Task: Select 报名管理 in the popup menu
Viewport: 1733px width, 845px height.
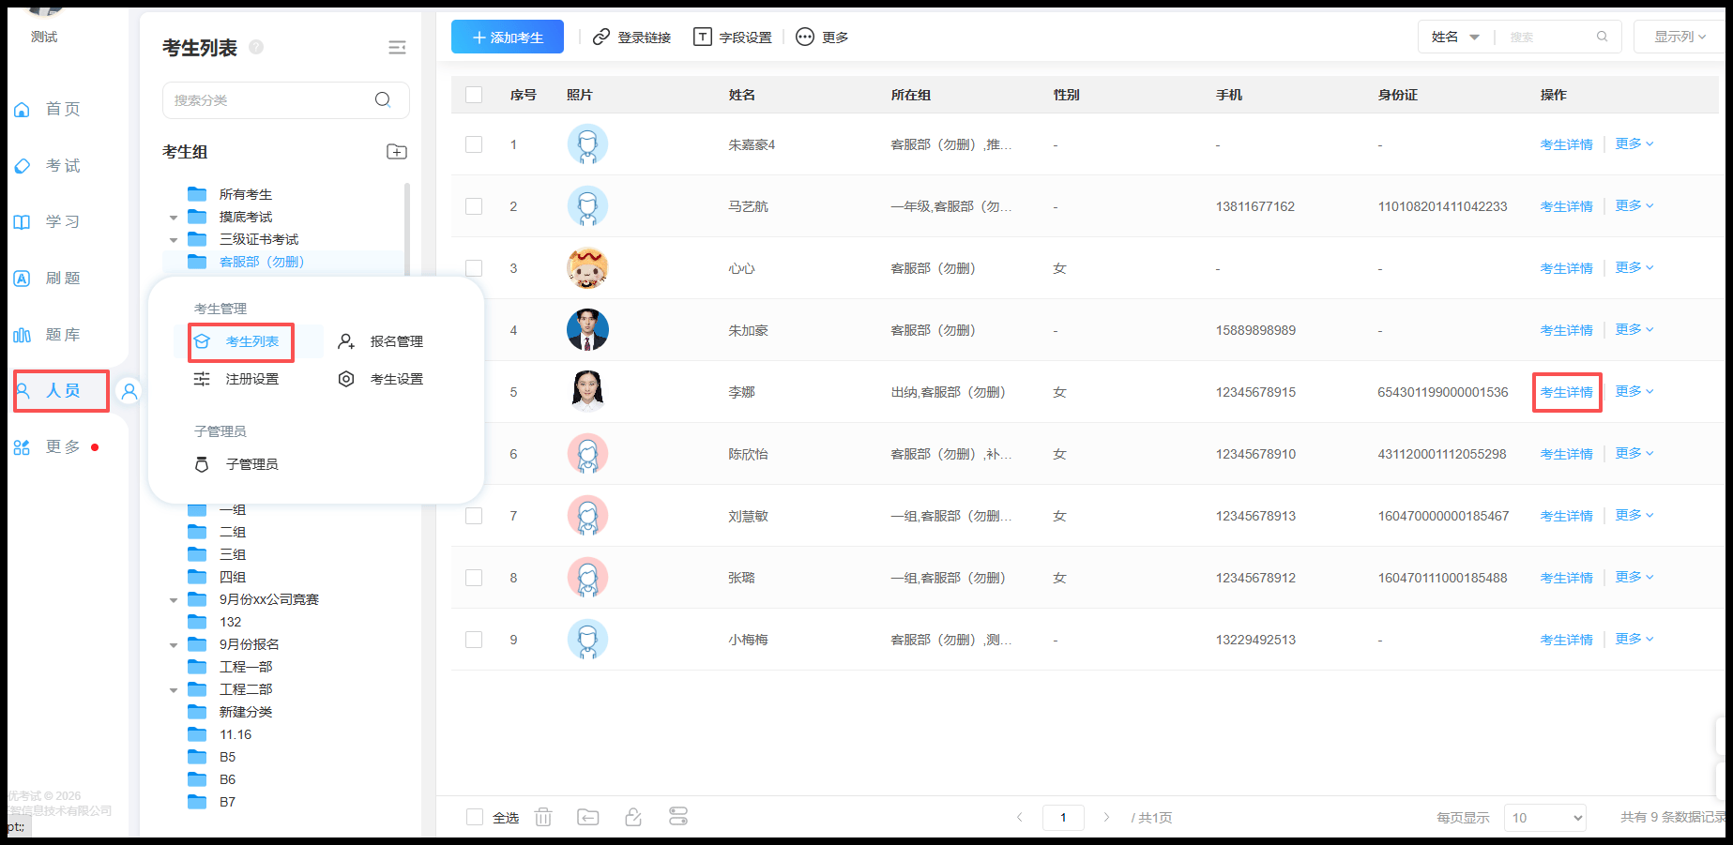Action: (x=381, y=341)
